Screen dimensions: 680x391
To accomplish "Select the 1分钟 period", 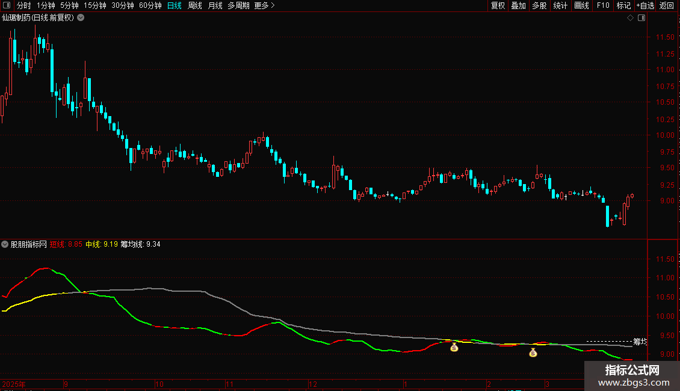I will pyautogui.click(x=46, y=5).
